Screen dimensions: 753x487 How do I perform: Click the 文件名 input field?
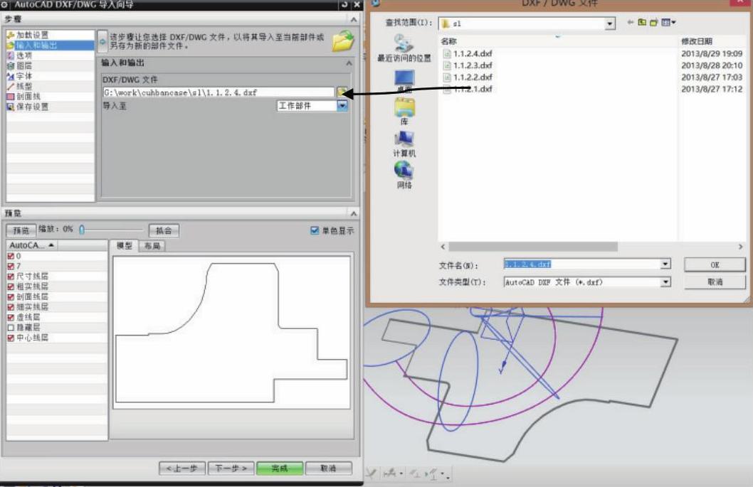(x=582, y=264)
